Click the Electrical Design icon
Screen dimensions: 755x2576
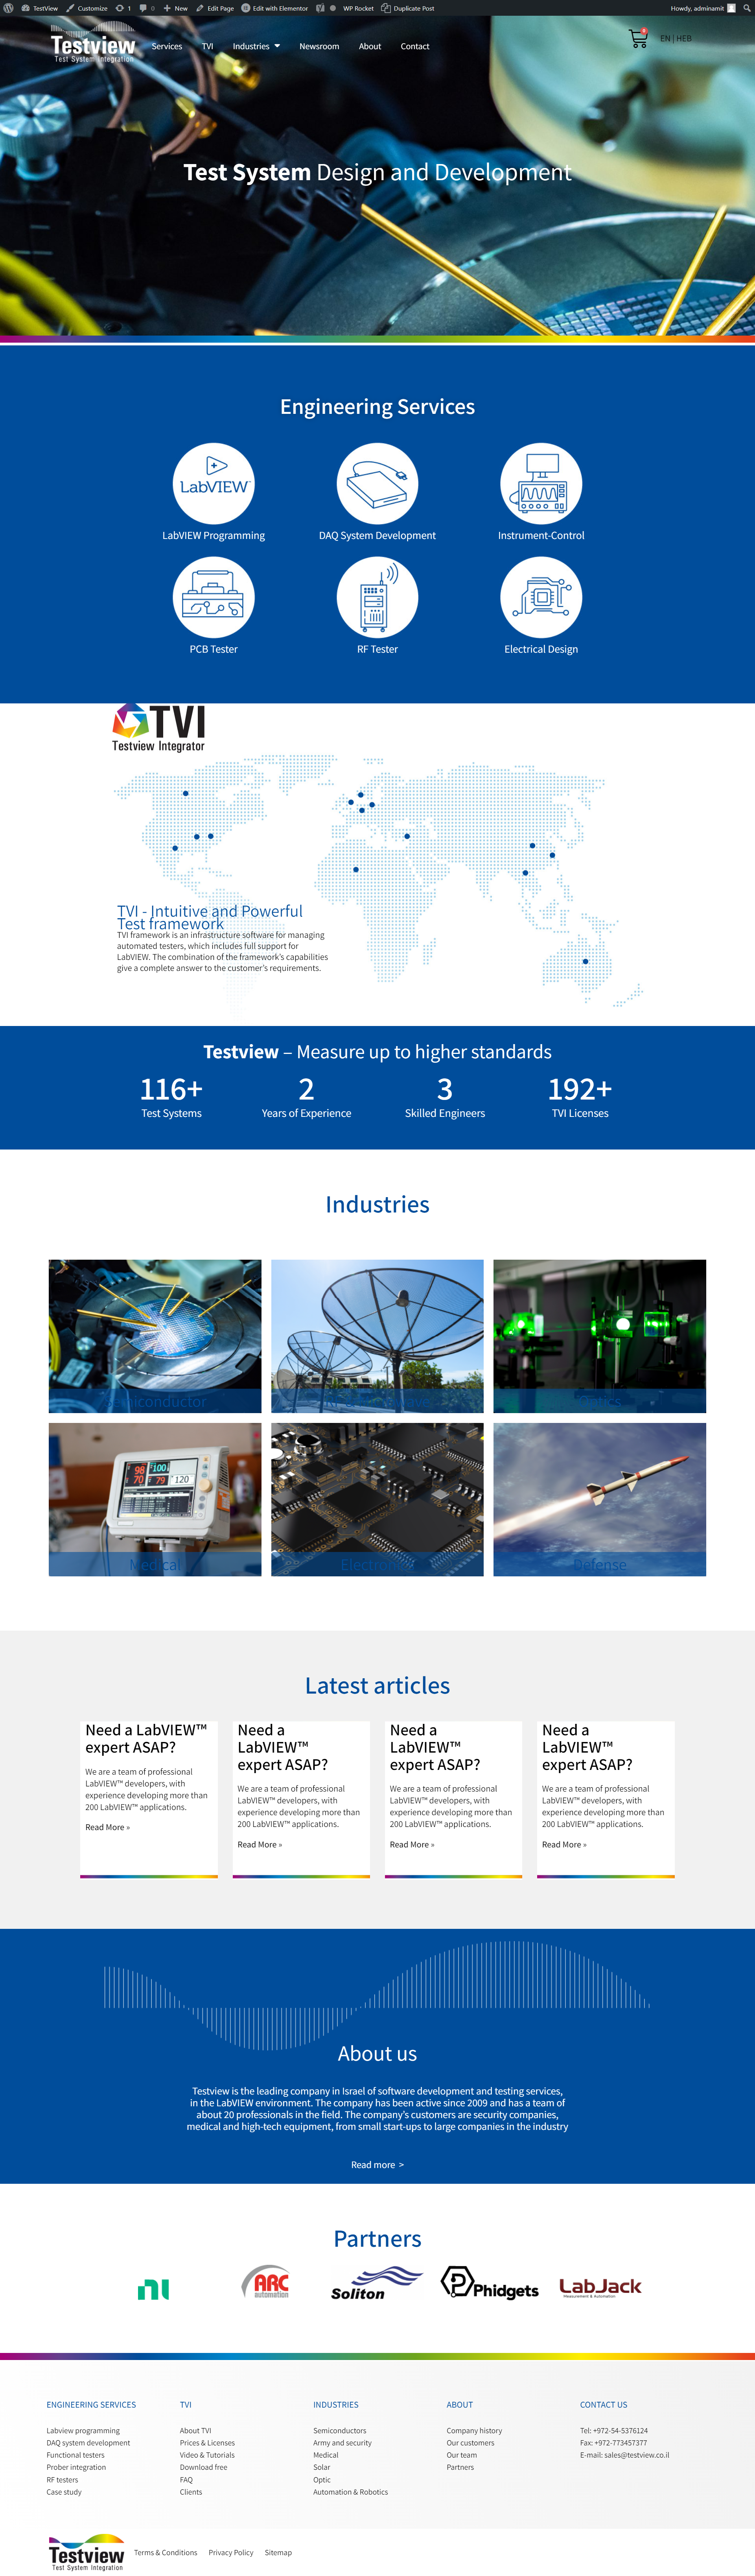pyautogui.click(x=541, y=598)
